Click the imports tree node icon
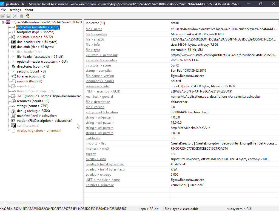The image size is (279, 211). tap(13, 81)
